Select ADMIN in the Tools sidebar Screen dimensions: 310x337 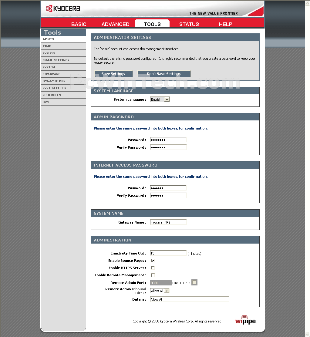coord(63,39)
